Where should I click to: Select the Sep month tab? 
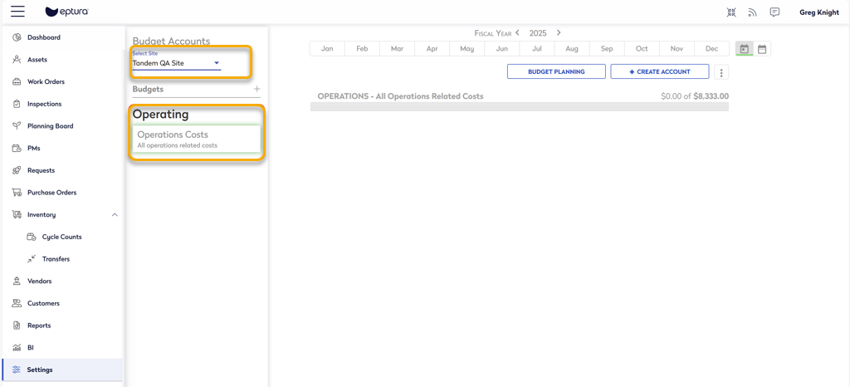pos(607,49)
